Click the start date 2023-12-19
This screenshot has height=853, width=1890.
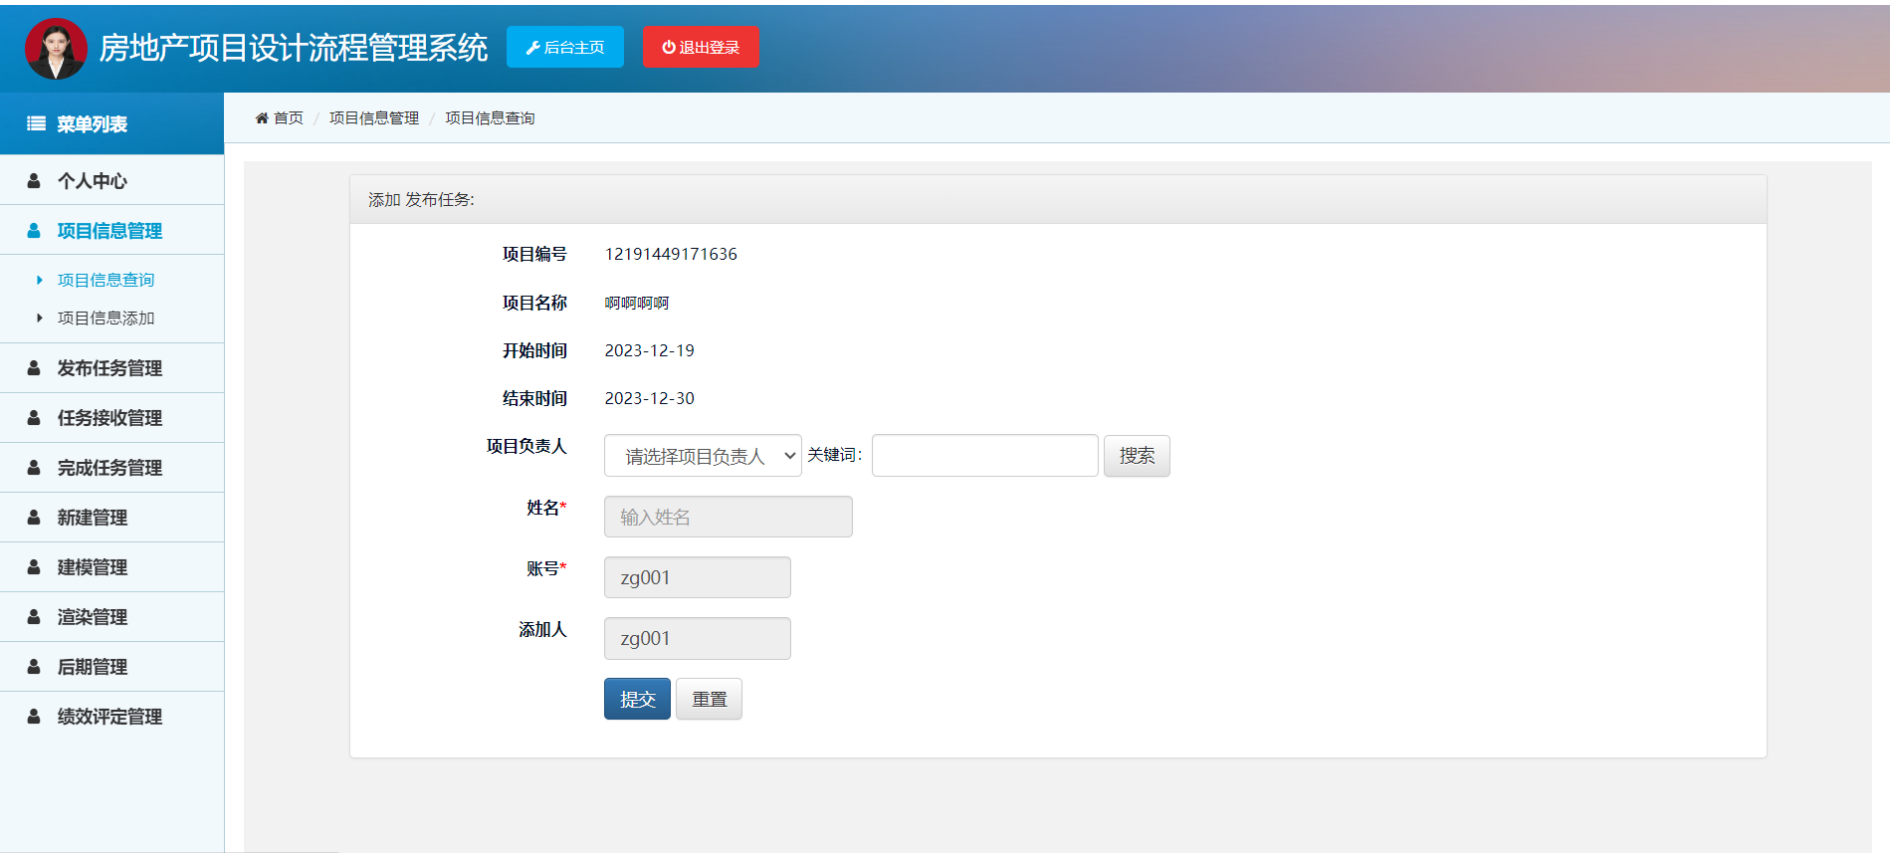pos(650,350)
